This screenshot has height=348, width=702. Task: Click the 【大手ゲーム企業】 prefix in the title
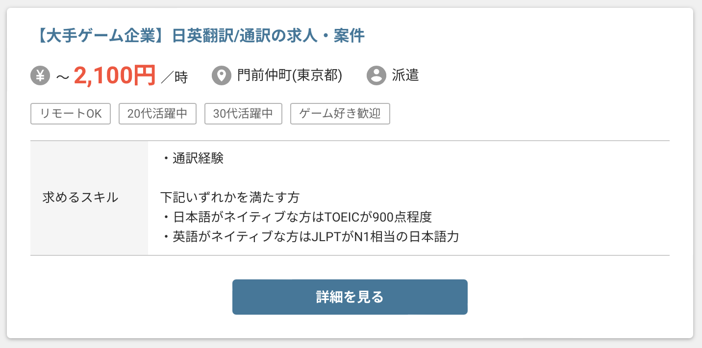(x=102, y=36)
